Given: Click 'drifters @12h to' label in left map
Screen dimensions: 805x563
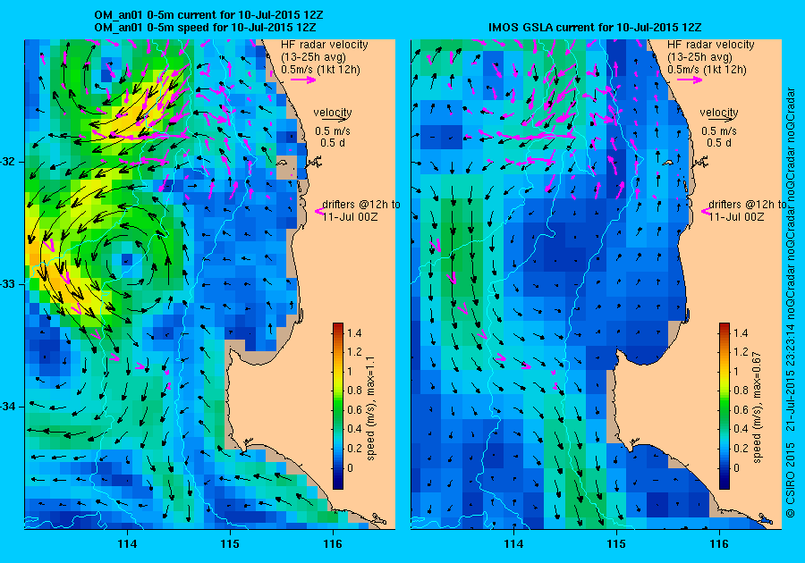Looking at the screenshot, I should 361,205.
